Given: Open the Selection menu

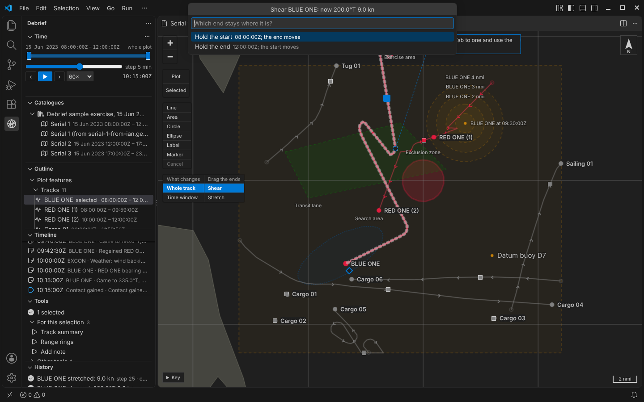Looking at the screenshot, I should coord(66,8).
